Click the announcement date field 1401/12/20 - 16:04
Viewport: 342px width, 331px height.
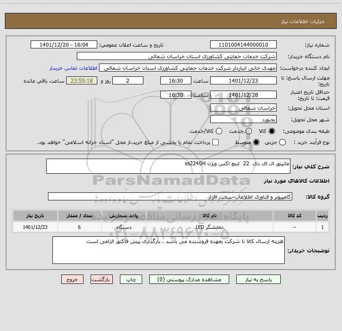(64, 44)
